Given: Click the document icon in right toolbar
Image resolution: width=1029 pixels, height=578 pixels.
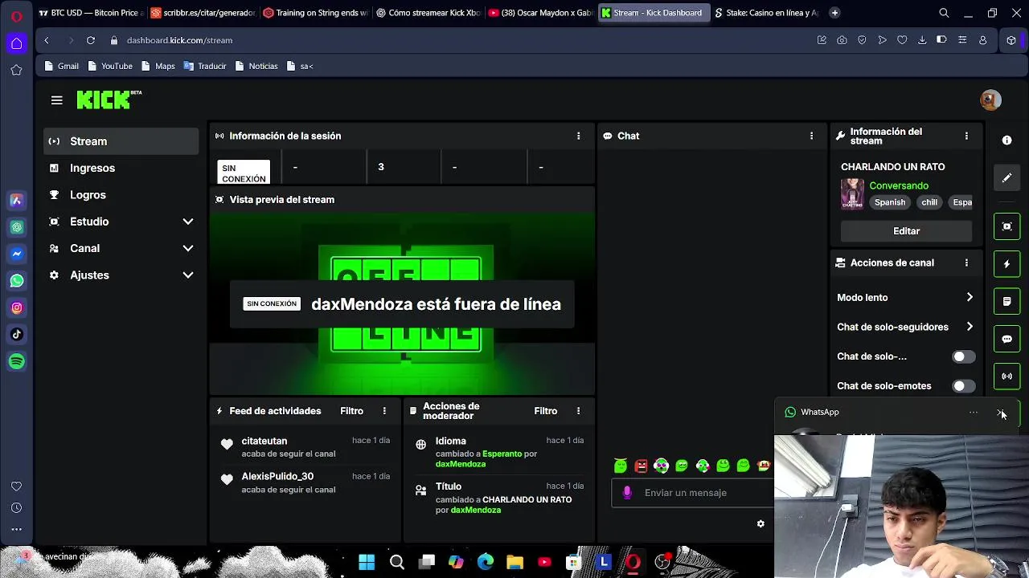Looking at the screenshot, I should [x=1006, y=301].
